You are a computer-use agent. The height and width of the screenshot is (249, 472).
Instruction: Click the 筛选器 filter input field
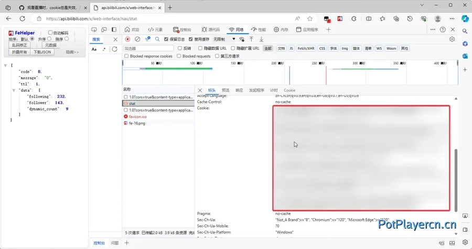[x=148, y=48]
